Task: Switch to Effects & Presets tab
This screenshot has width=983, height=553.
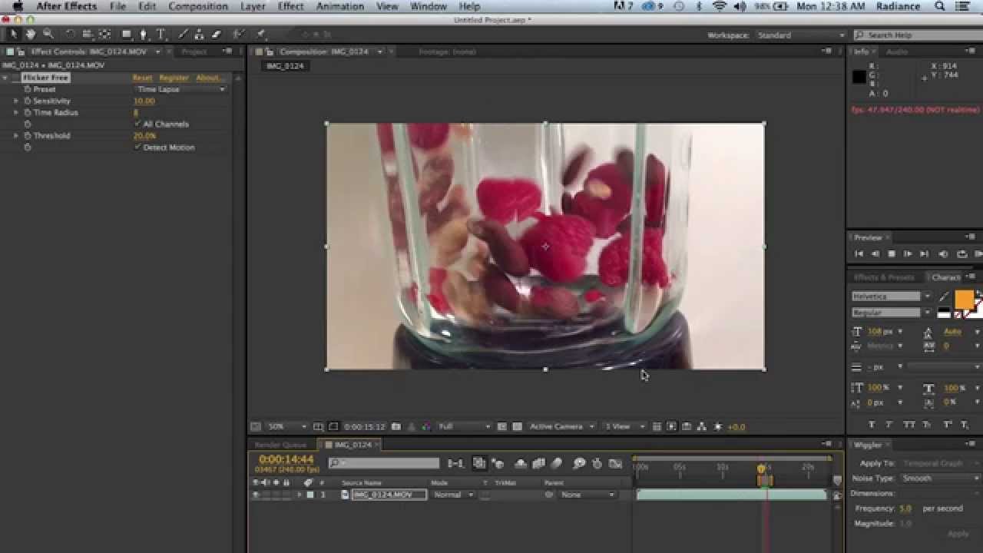Action: [885, 277]
